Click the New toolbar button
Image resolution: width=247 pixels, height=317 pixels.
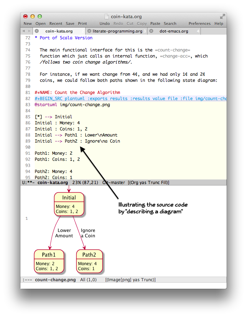pyautogui.click(x=28, y=24)
